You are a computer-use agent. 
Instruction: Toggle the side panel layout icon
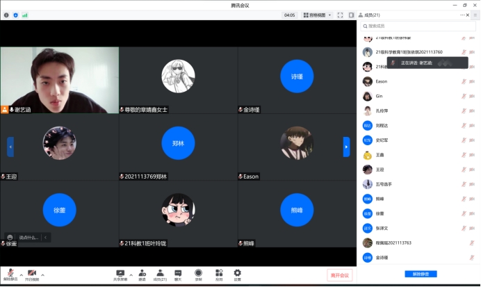[351, 15]
